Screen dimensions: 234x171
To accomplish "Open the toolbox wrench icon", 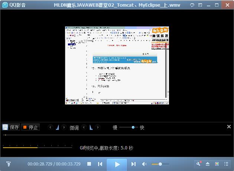I will (x=199, y=164).
